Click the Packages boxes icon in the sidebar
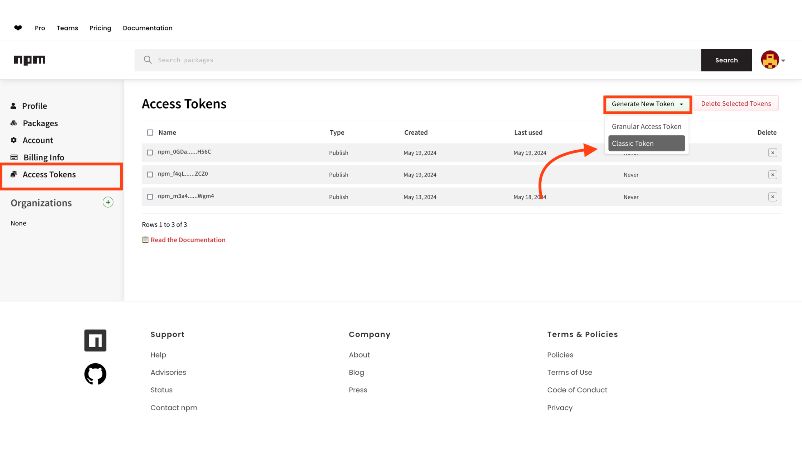Viewport: 802px width, 451px height. coord(14,123)
